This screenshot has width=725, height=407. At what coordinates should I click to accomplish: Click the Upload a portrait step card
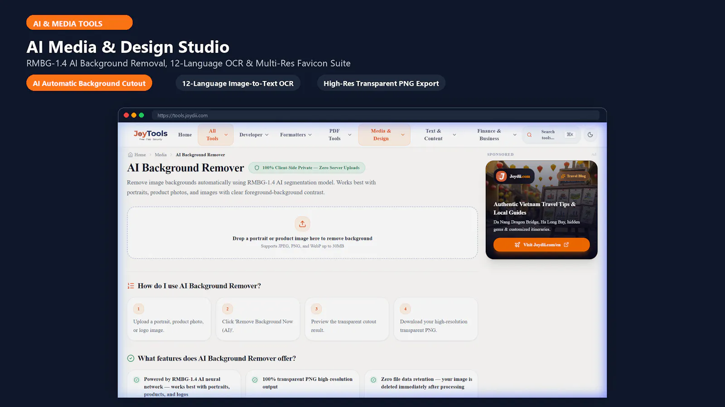pyautogui.click(x=169, y=319)
